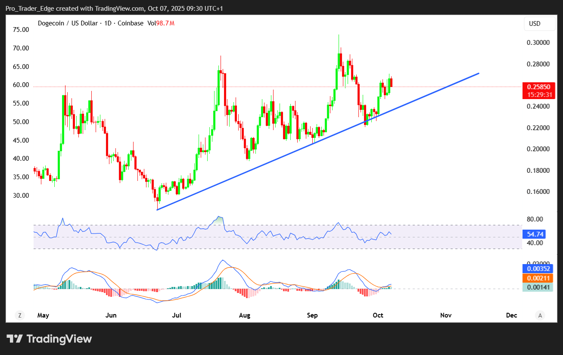This screenshot has height=355, width=563.
Task: Click the A auto-scale icon at bottom right
Action: 540,315
